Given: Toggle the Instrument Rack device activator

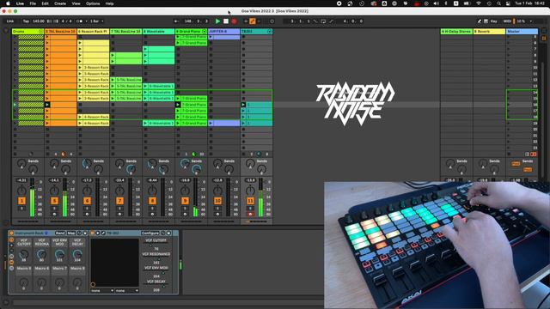Looking at the screenshot, I should point(11,233).
